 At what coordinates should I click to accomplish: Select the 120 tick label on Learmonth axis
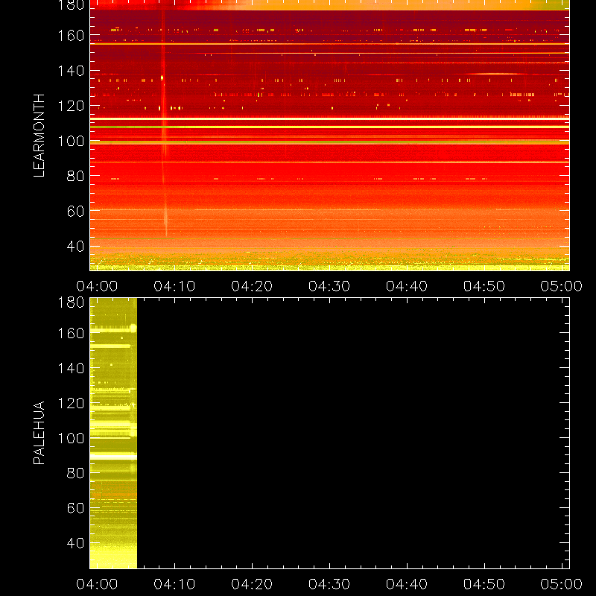(x=71, y=106)
